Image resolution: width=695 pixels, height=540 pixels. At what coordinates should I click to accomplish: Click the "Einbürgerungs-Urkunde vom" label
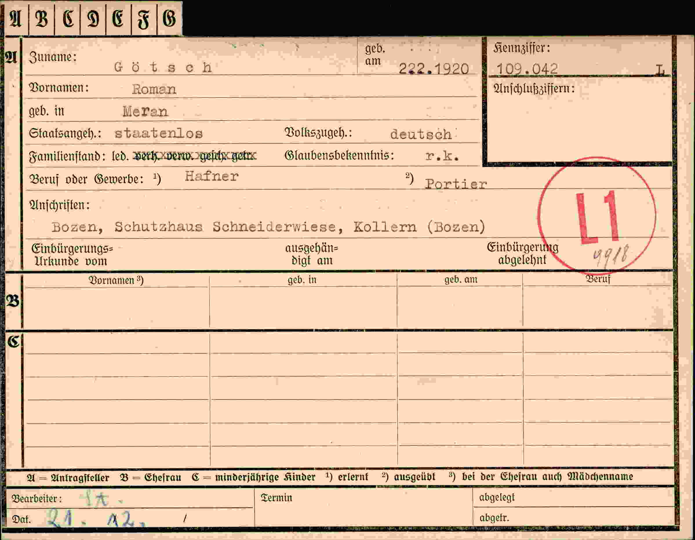(72, 255)
